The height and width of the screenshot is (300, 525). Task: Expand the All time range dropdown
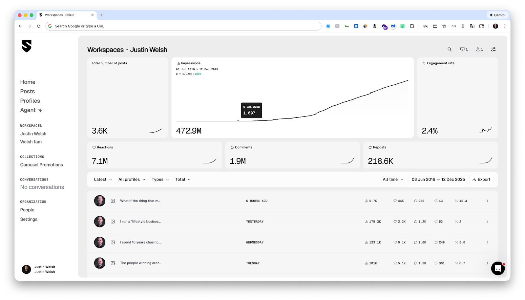click(393, 180)
